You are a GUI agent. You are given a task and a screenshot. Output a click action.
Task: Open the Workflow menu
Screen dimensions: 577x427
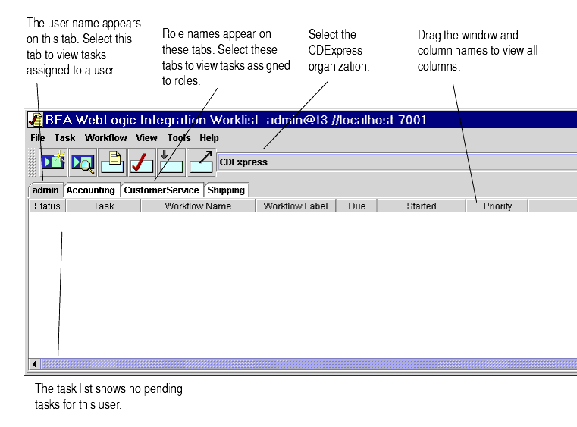(105, 138)
